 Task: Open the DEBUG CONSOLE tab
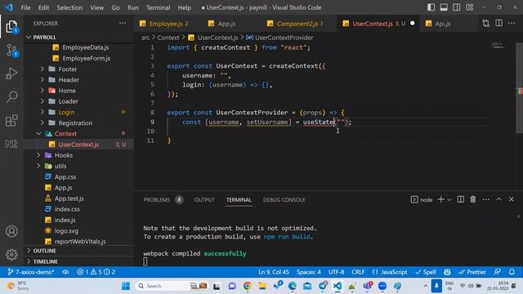(284, 199)
